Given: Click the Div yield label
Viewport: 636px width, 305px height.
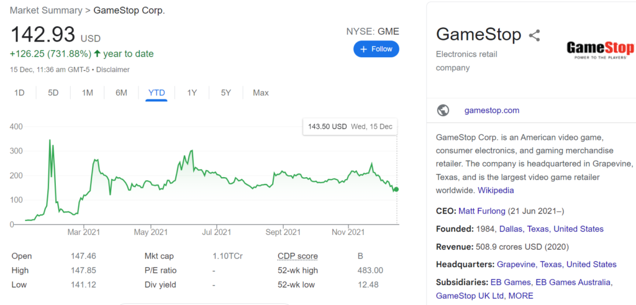Looking at the screenshot, I should [160, 285].
